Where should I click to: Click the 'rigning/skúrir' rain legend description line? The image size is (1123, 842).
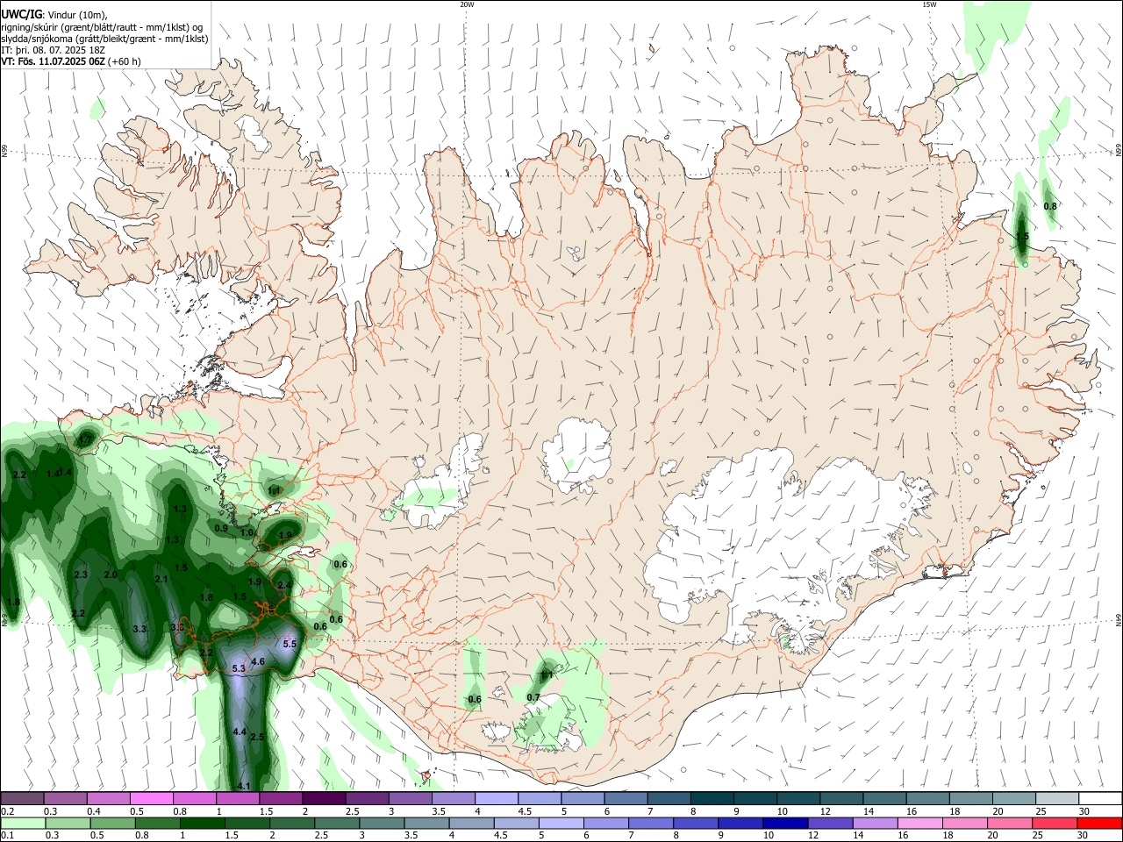(x=102, y=27)
